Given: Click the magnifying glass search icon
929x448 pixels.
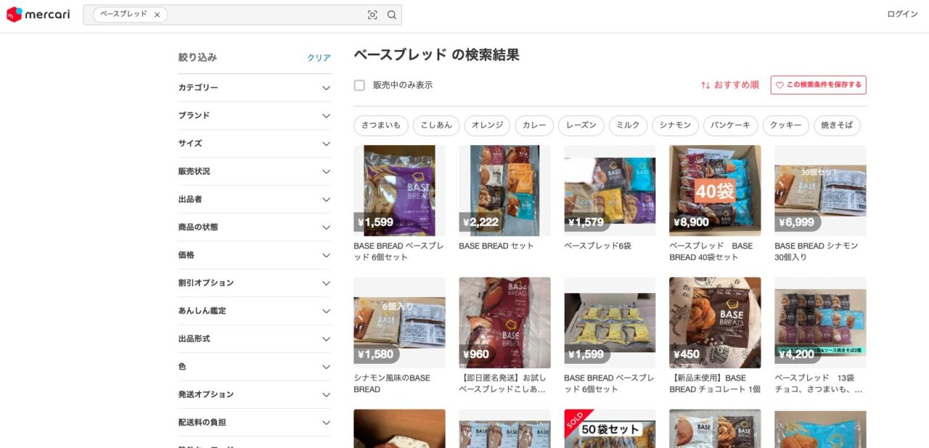Looking at the screenshot, I should click(392, 14).
